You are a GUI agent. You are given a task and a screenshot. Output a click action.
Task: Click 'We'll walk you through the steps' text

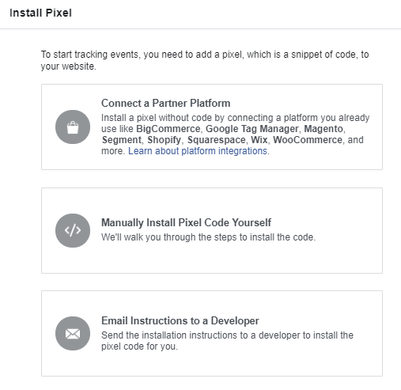209,237
